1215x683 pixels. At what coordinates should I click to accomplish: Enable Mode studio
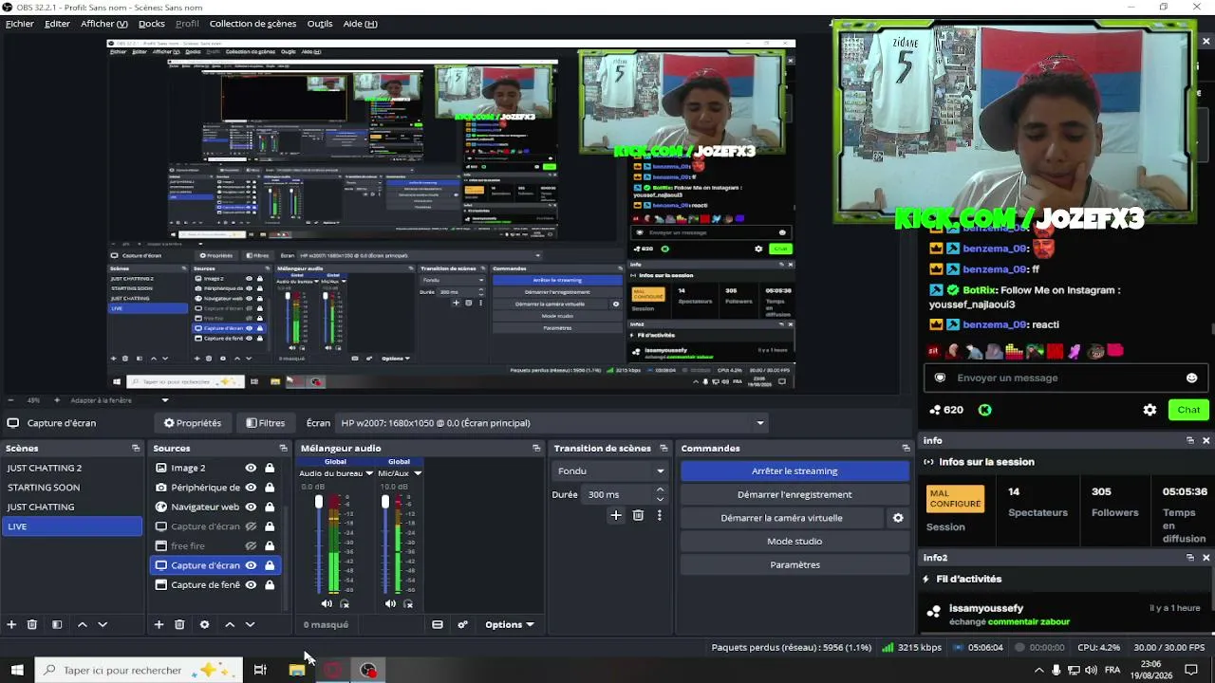(794, 541)
